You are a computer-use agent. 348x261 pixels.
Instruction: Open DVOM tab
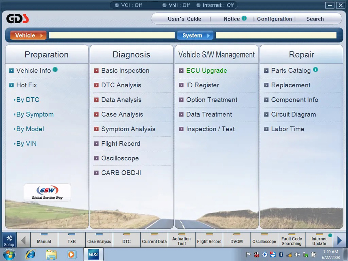tap(237, 240)
